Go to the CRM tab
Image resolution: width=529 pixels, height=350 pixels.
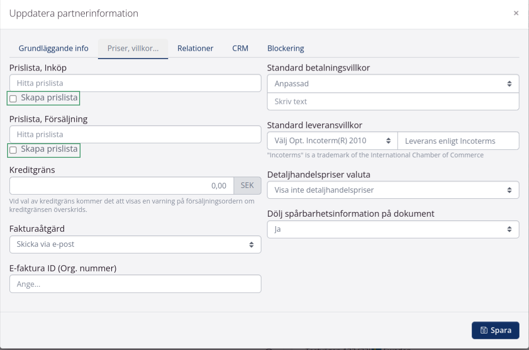coord(240,48)
